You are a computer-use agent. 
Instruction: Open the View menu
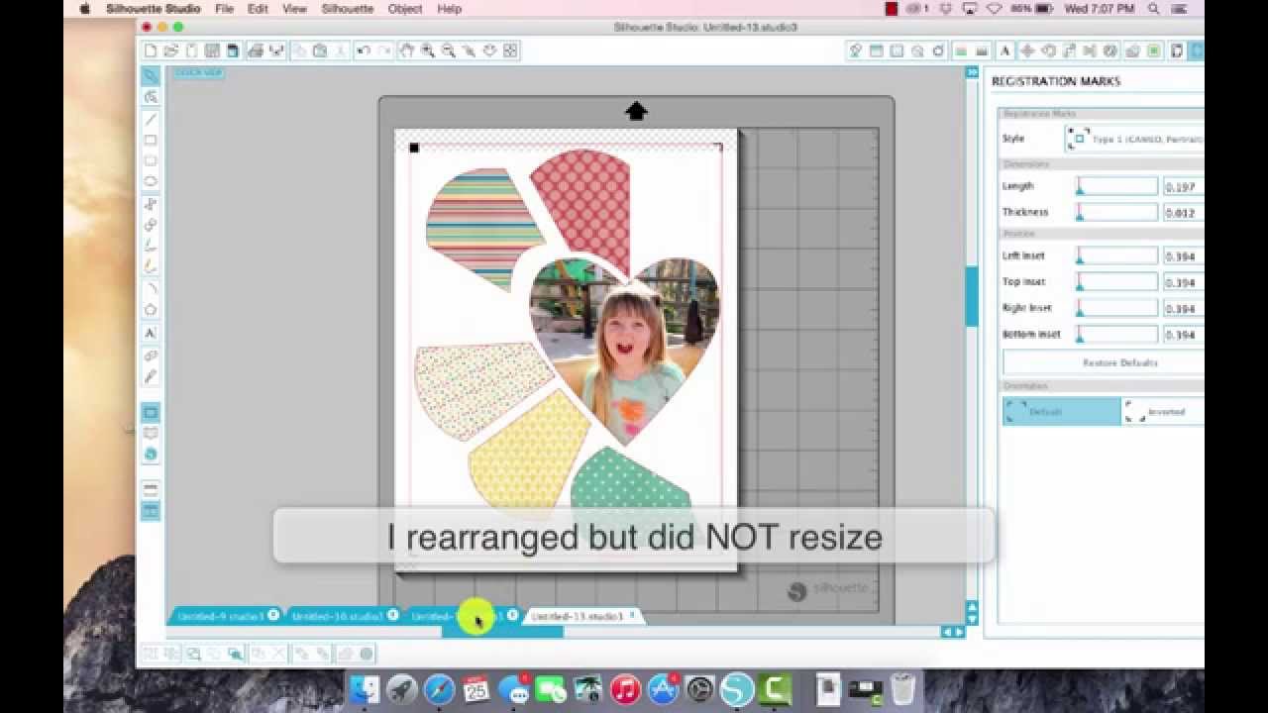click(x=294, y=9)
